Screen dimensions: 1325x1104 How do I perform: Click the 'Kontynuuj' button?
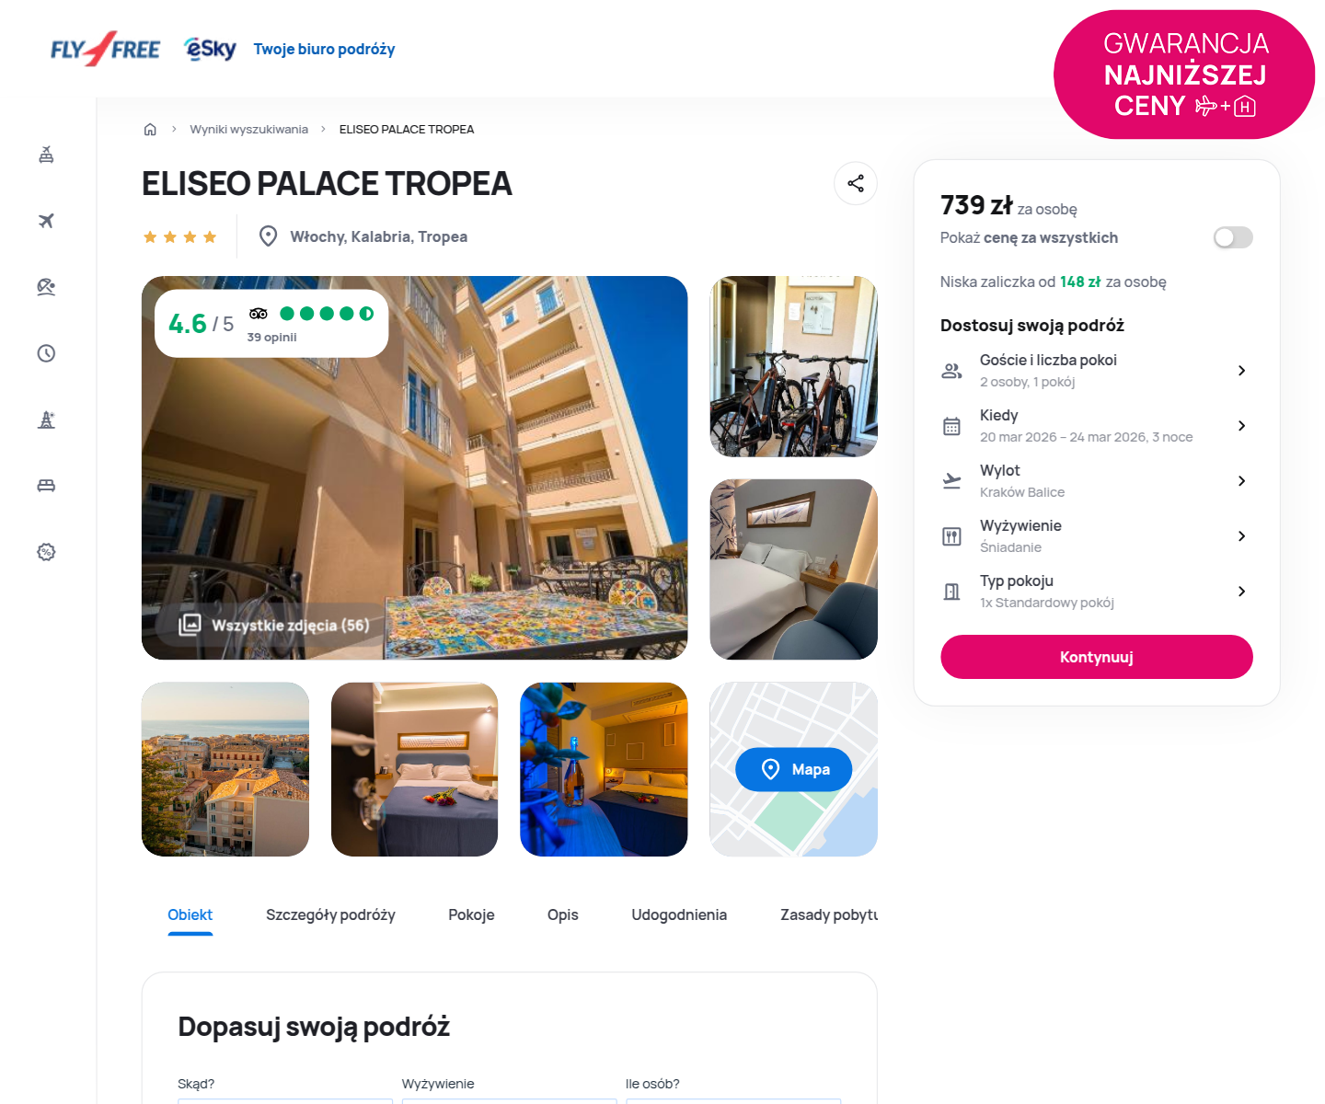tap(1096, 657)
